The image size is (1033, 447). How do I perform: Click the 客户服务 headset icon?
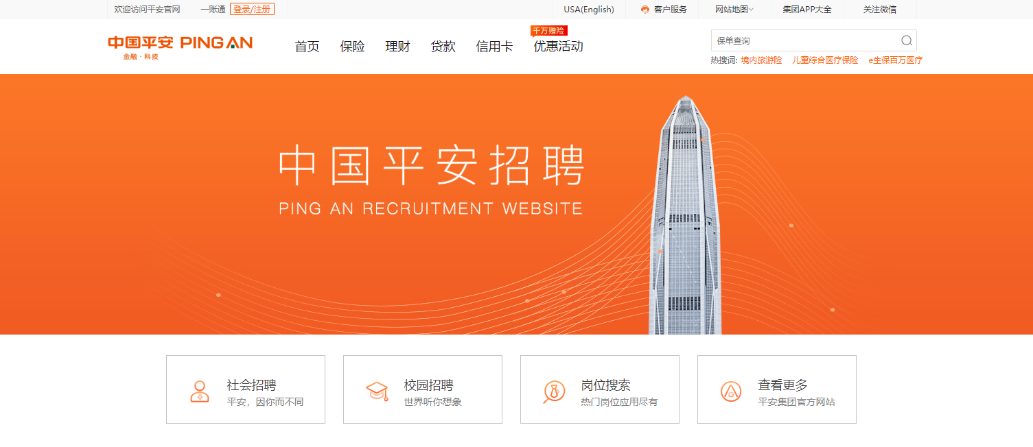tap(645, 10)
